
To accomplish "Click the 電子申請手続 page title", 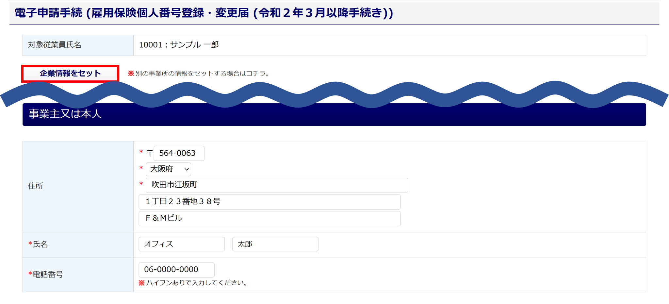I will (x=204, y=13).
